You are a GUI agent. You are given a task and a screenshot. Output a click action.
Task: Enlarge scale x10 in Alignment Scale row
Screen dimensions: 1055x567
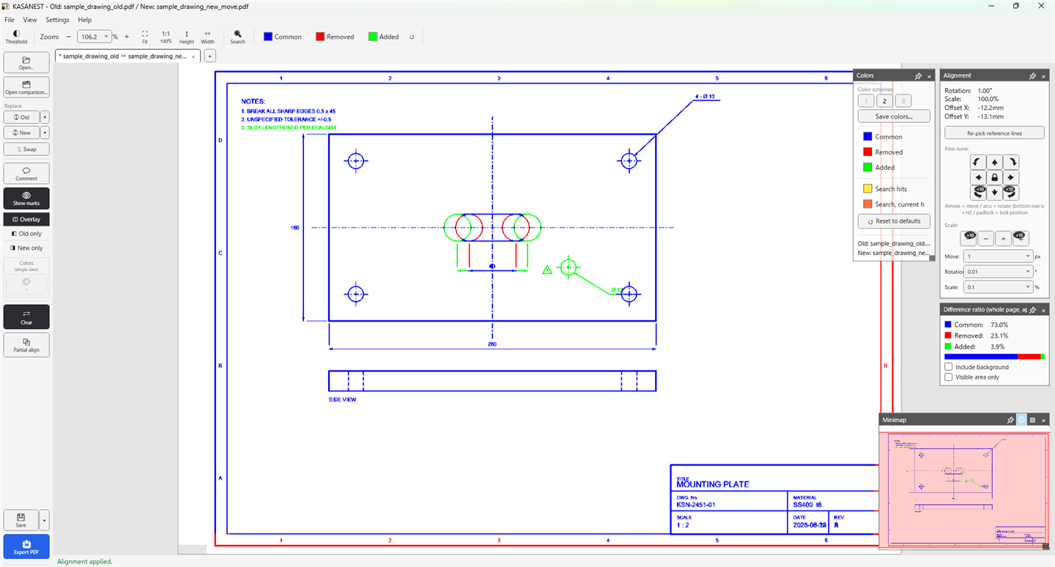(1021, 237)
